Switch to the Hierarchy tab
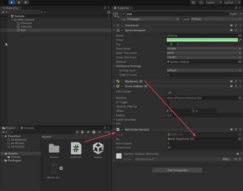 tap(10, 8)
